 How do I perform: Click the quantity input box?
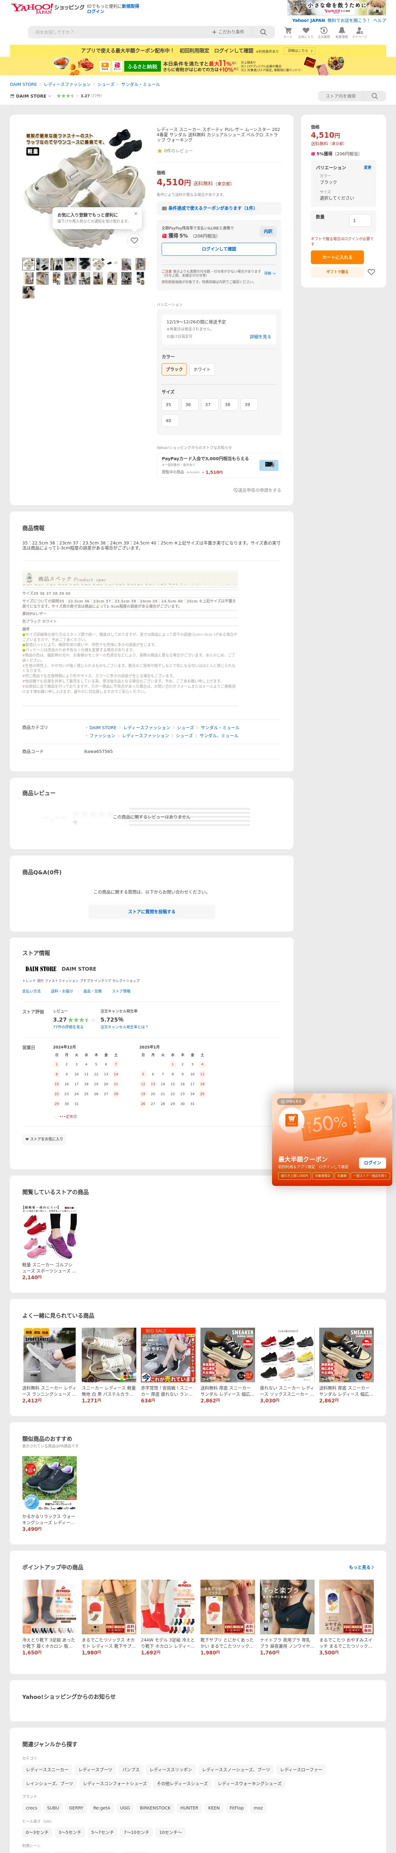pyautogui.click(x=359, y=220)
